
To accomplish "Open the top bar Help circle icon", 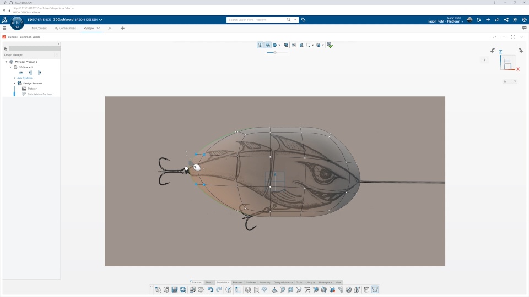I will 524,20.
